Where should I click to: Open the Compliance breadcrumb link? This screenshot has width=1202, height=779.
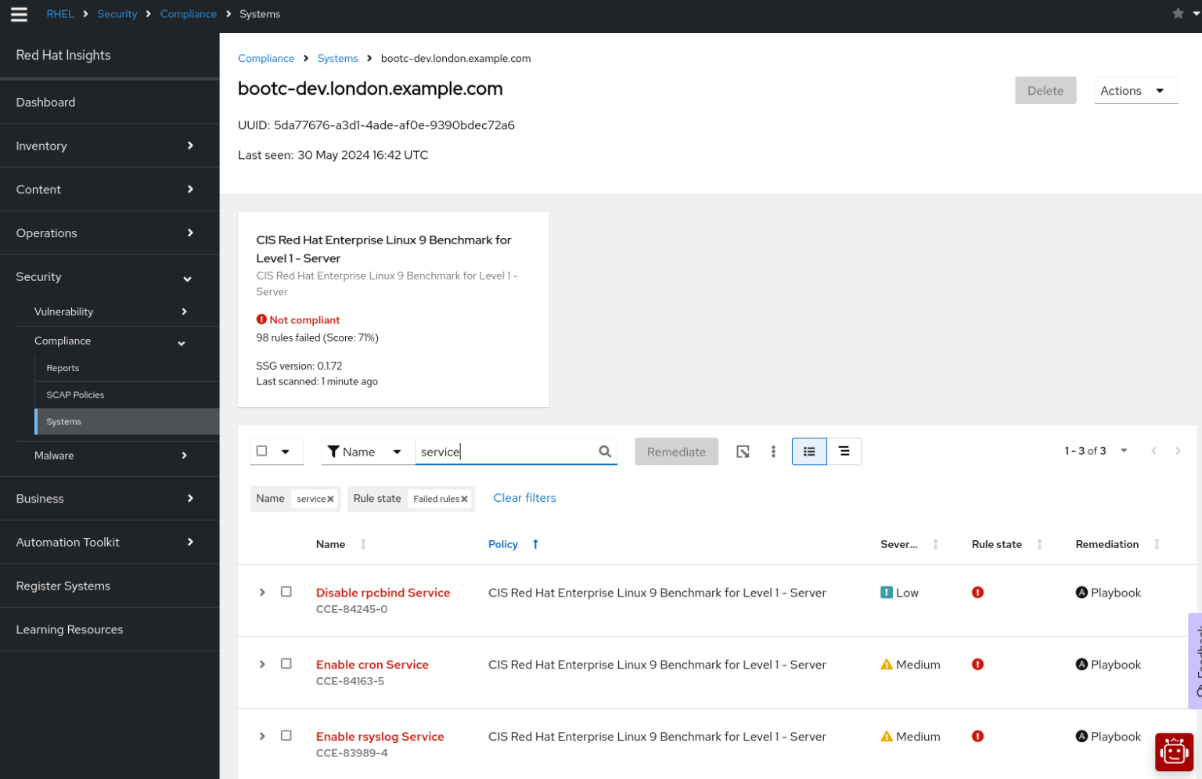pos(266,58)
